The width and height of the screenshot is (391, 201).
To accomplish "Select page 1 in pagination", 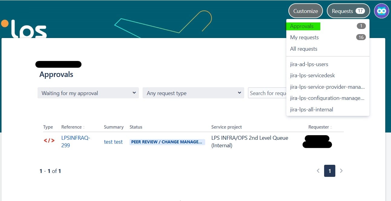I will (330, 171).
